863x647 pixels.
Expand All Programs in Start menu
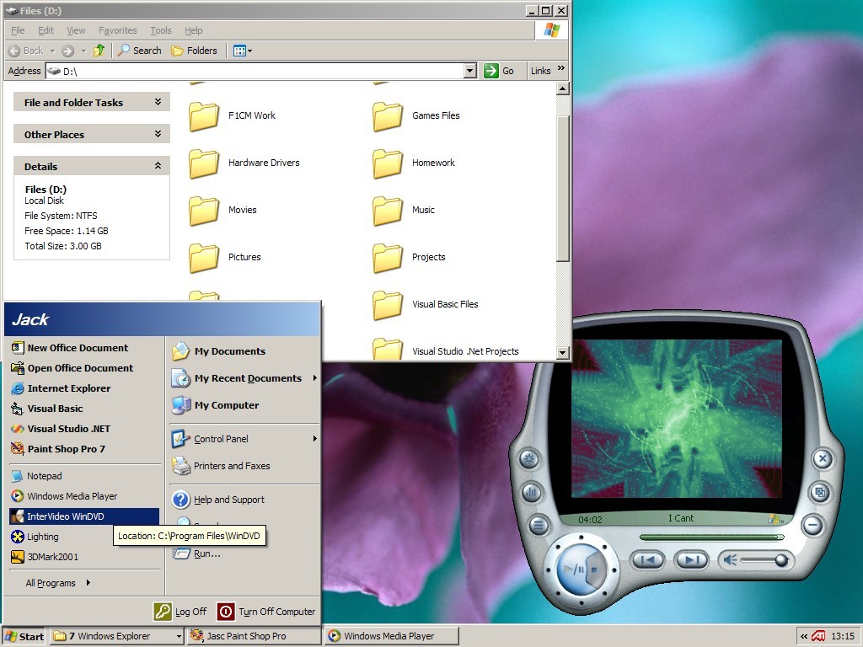pyautogui.click(x=58, y=583)
